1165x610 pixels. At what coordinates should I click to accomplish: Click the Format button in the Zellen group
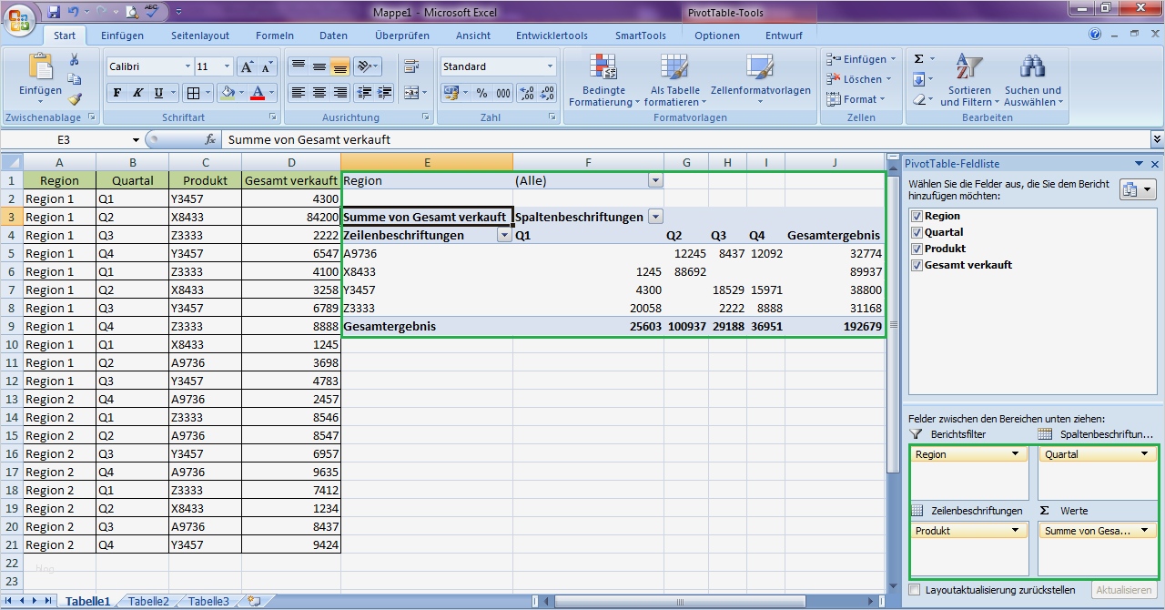tap(856, 98)
